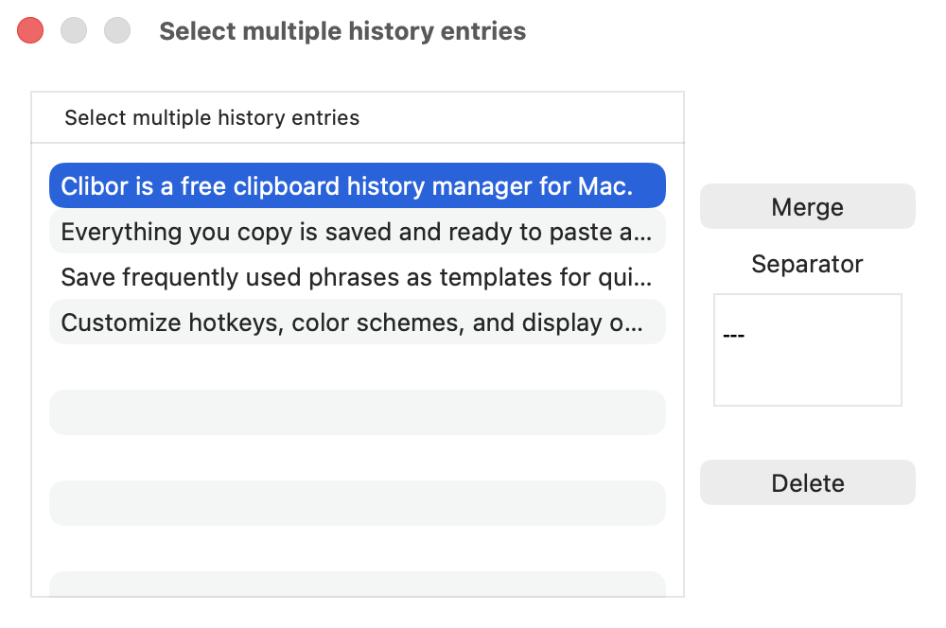Image resolution: width=946 pixels, height=628 pixels.
Task: Click the Separator label
Action: coord(807,264)
